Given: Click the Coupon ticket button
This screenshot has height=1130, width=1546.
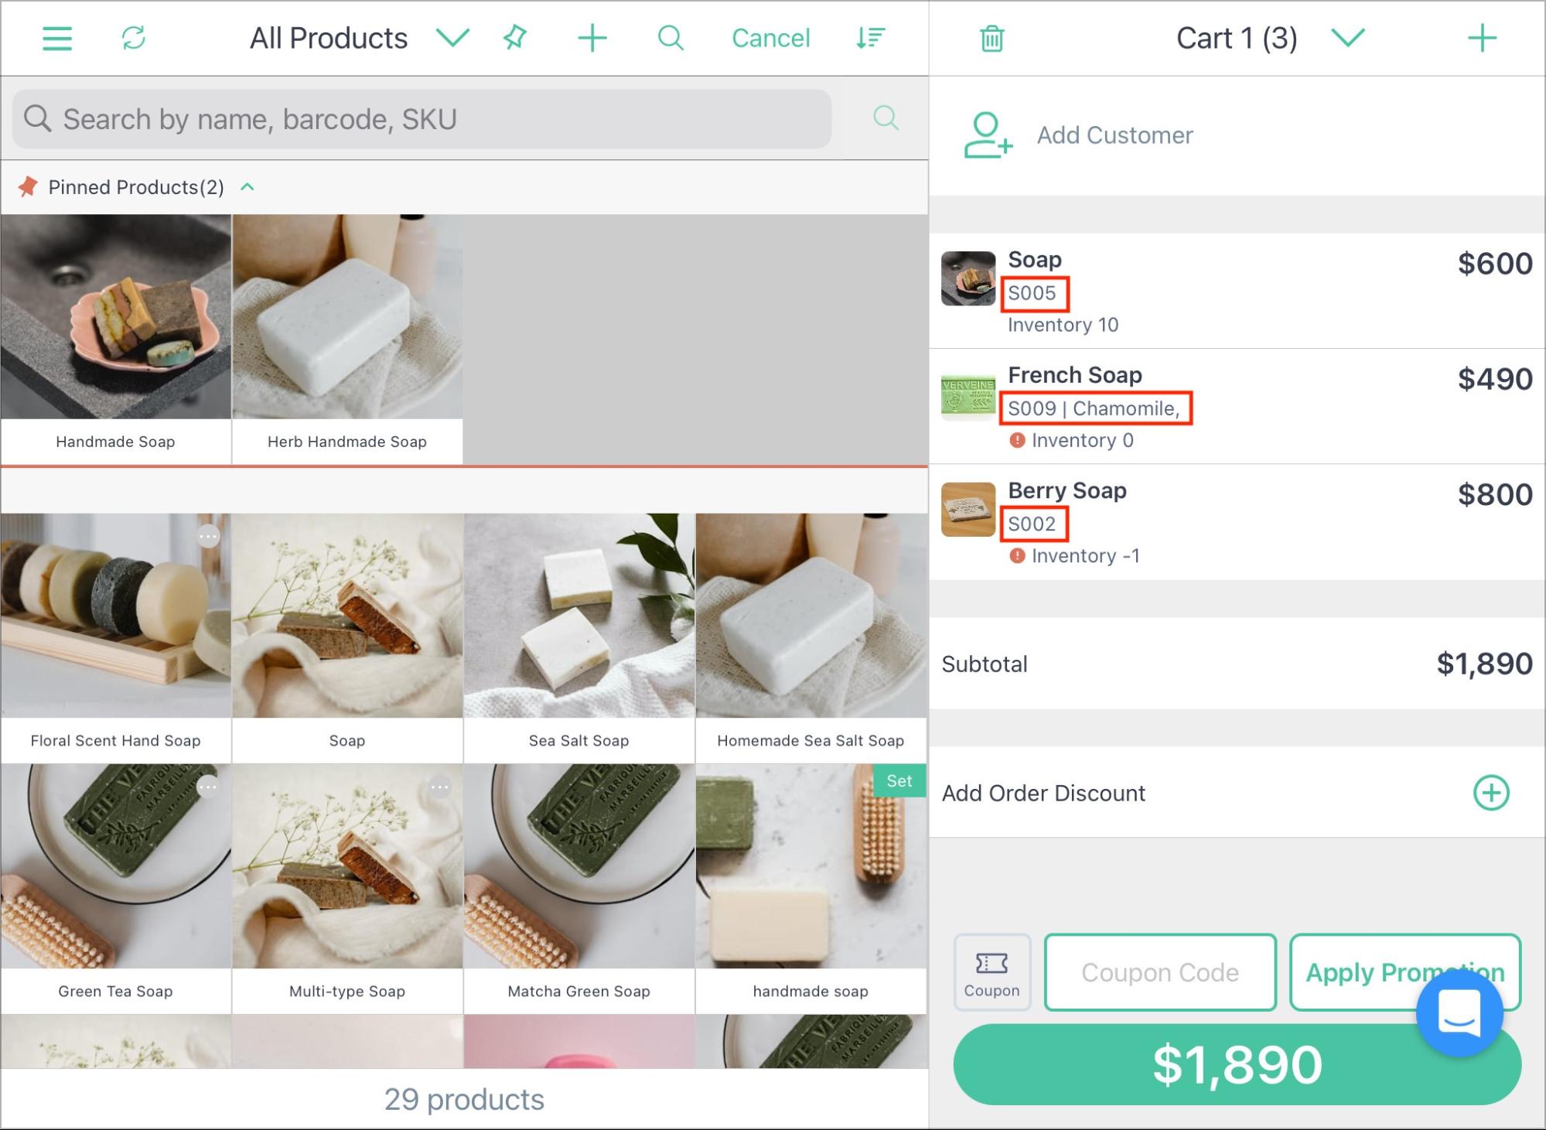Looking at the screenshot, I should (992, 972).
